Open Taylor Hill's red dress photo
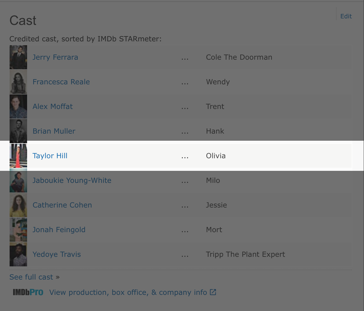Image resolution: width=364 pixels, height=311 pixels. [18, 156]
